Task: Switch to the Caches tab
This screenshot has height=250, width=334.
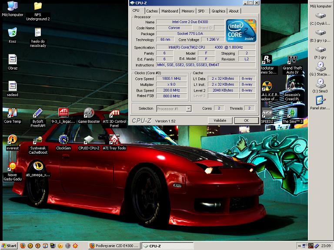Action: click(x=152, y=11)
